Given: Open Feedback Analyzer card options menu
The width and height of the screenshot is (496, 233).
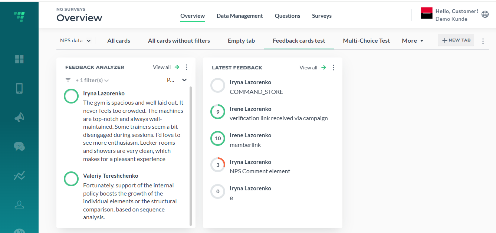Looking at the screenshot, I should click(187, 67).
